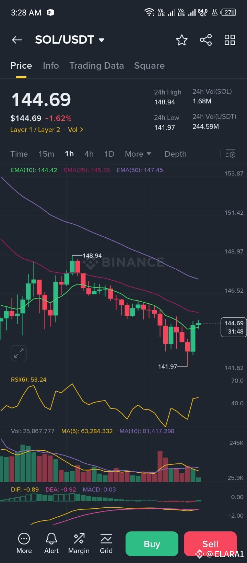Select the Time chart interval
This screenshot has width=247, height=563.
pos(19,154)
